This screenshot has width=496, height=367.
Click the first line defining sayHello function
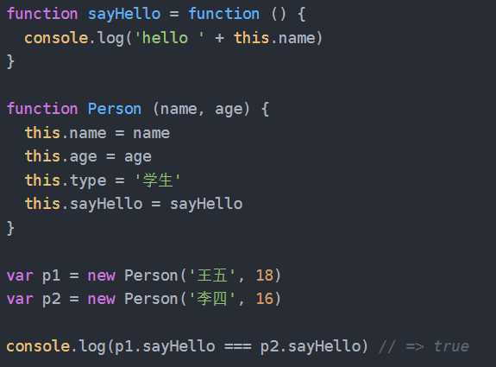coord(156,15)
